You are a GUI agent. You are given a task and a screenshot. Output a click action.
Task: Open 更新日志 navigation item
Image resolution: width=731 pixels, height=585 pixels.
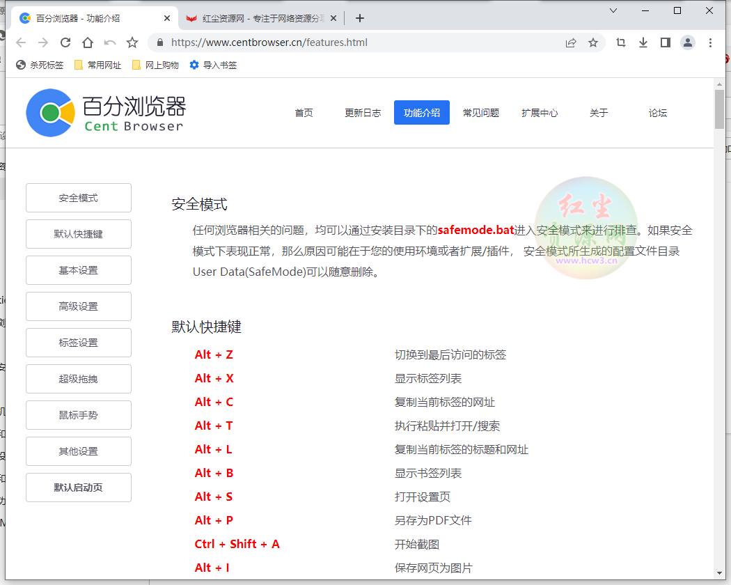363,112
